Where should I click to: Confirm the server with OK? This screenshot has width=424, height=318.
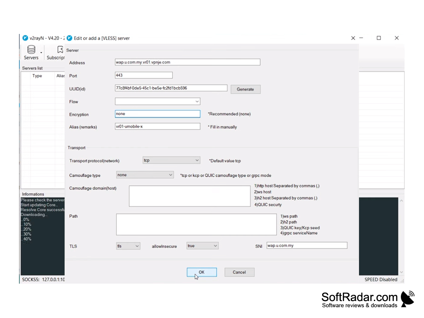(x=202, y=272)
